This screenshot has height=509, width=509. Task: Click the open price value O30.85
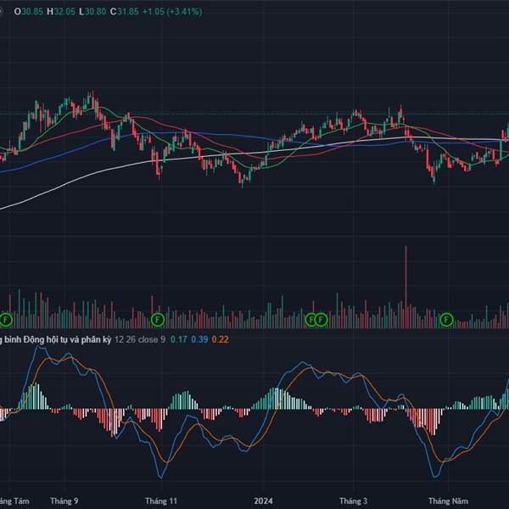29,12
